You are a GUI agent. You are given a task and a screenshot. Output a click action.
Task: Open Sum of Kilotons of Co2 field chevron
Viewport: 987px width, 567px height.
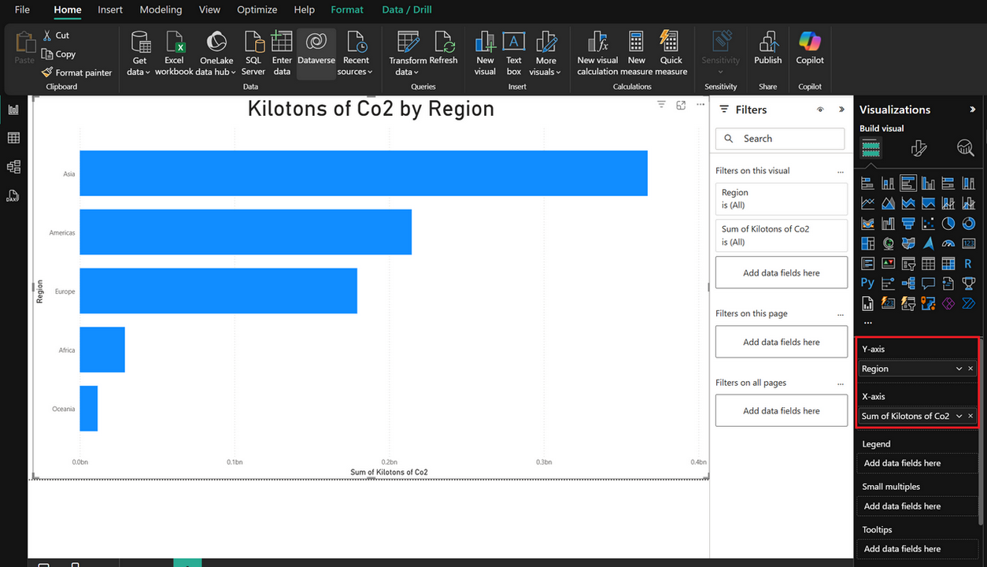[959, 416]
